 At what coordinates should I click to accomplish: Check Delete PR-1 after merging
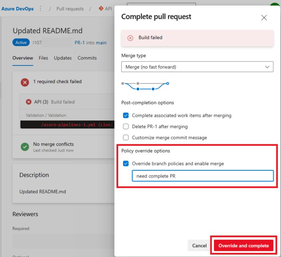[126, 126]
